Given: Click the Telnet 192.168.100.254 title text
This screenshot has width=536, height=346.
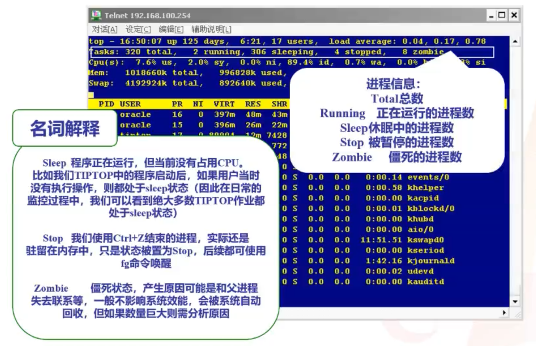Looking at the screenshot, I should click(147, 16).
